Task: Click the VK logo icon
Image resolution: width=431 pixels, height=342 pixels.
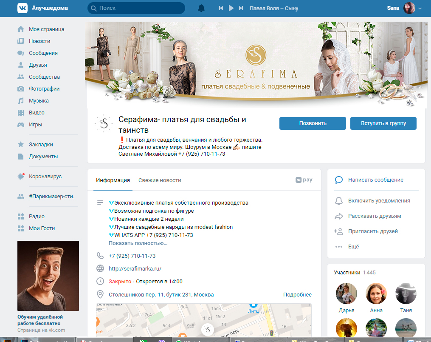Action: point(23,8)
